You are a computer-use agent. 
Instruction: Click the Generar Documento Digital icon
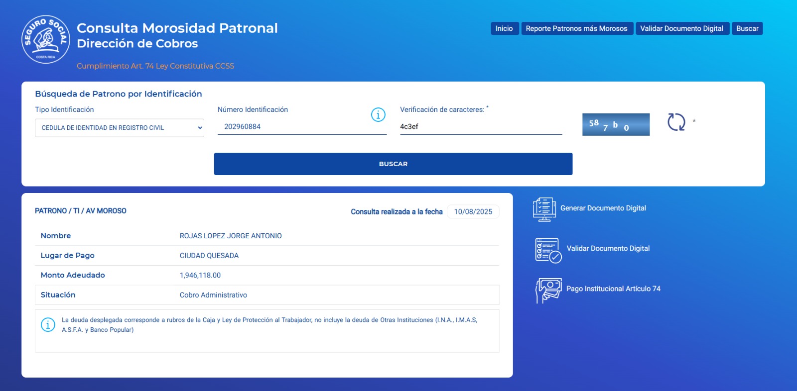tap(544, 209)
